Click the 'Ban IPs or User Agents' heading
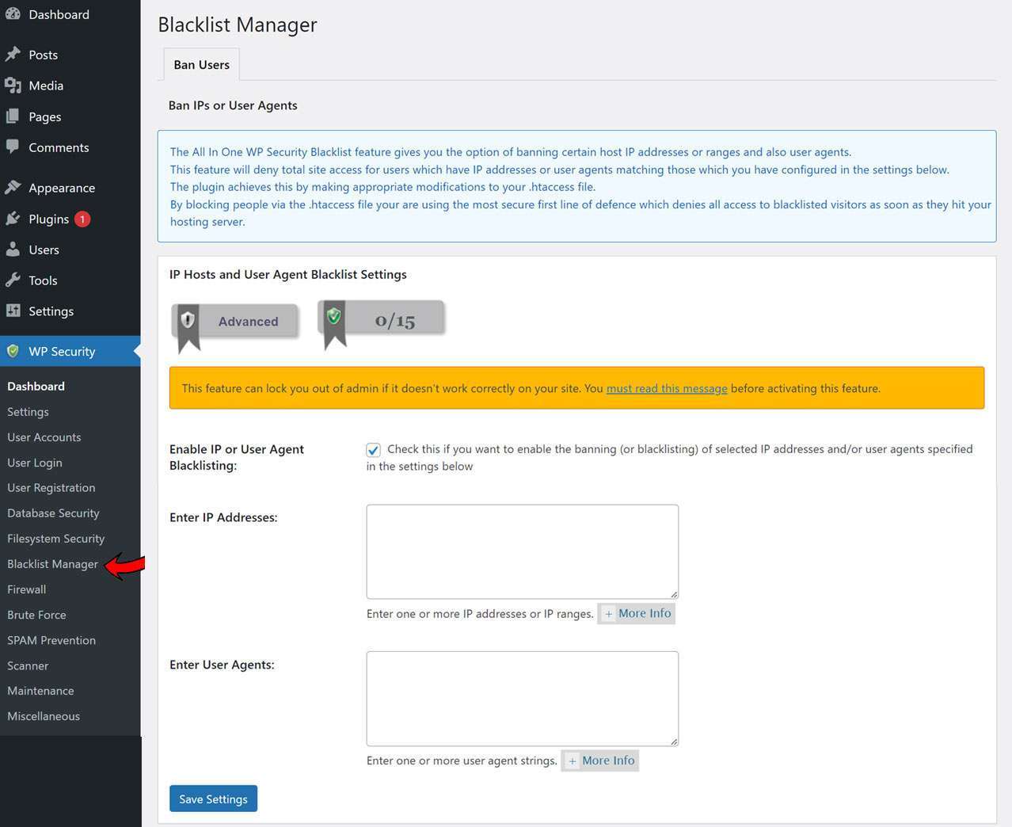This screenshot has height=827, width=1012. coord(233,105)
